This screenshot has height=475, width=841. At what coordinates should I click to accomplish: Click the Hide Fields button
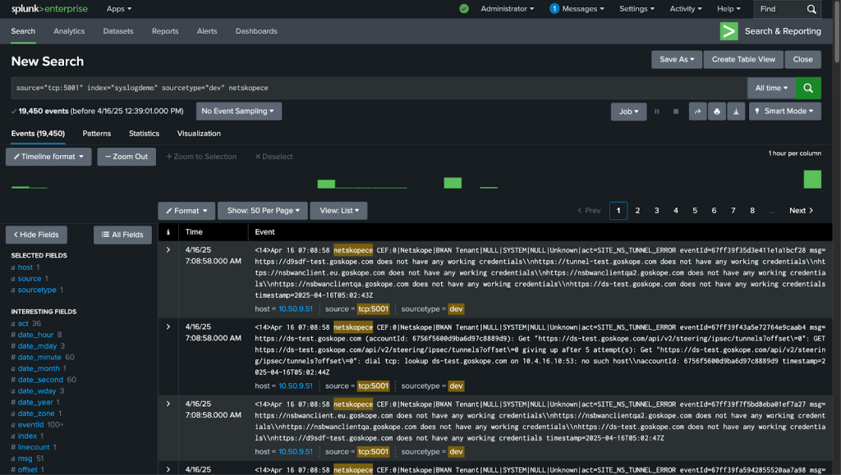(36, 235)
